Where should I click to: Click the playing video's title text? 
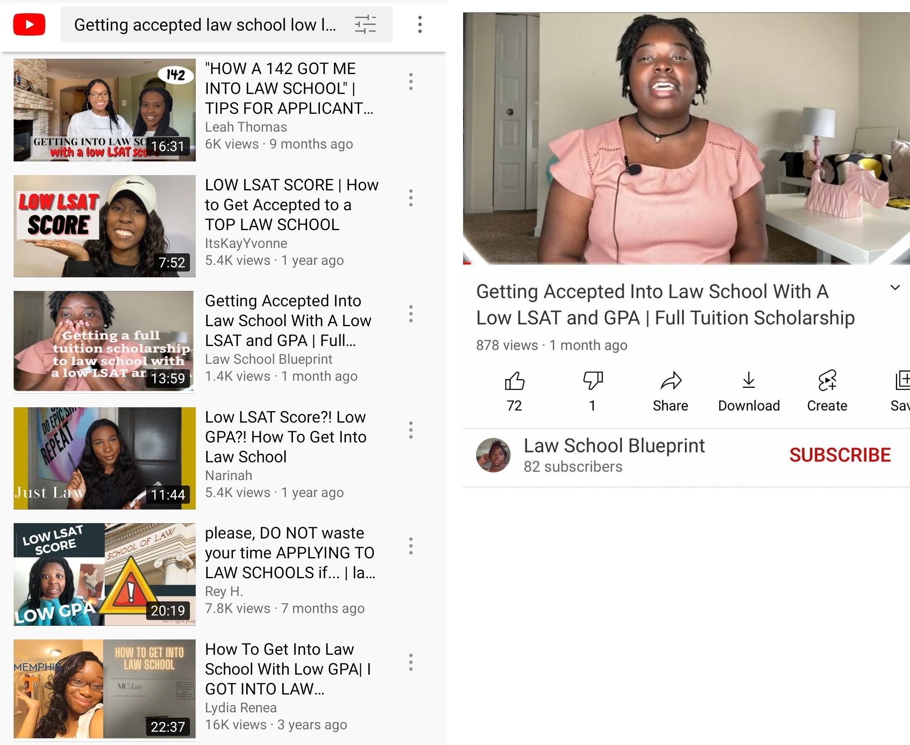tap(665, 305)
